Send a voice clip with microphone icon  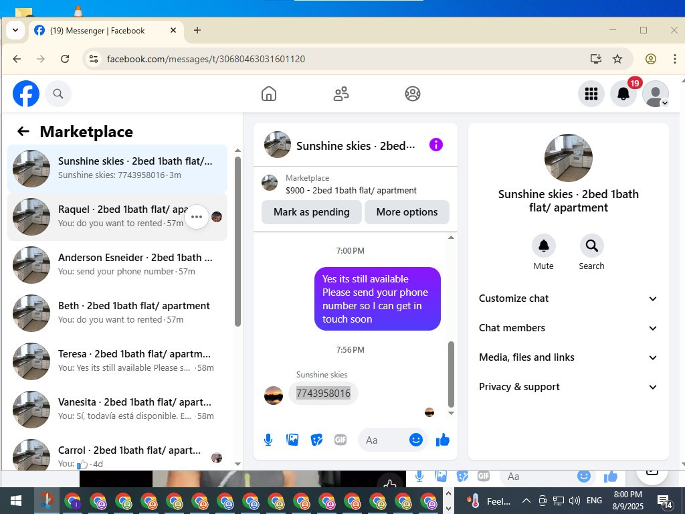click(x=268, y=440)
